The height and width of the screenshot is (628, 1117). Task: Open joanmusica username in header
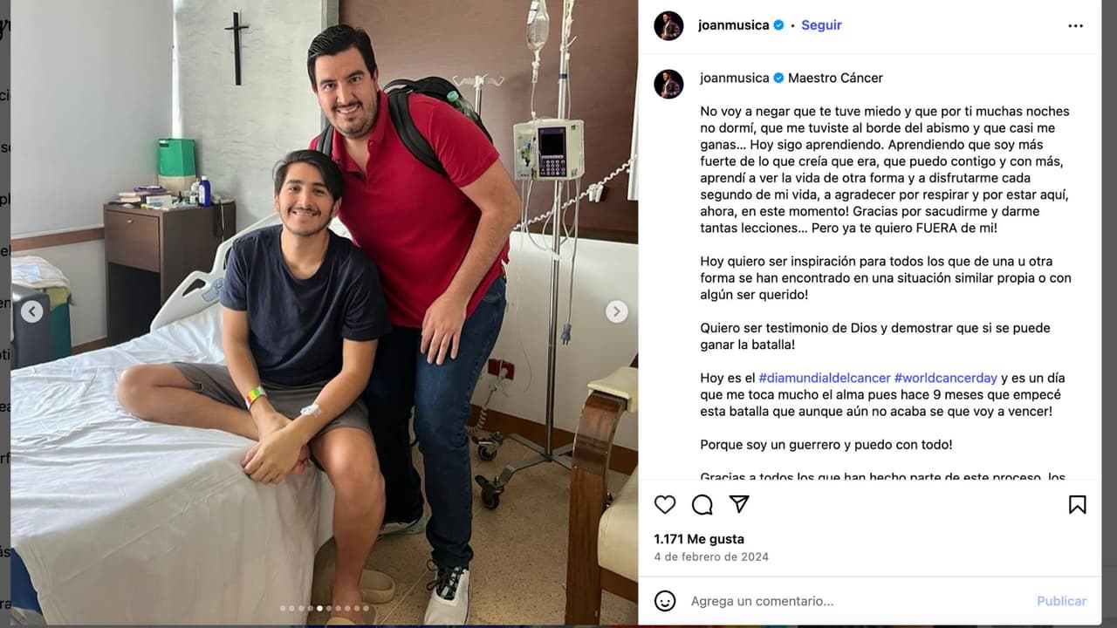(734, 25)
